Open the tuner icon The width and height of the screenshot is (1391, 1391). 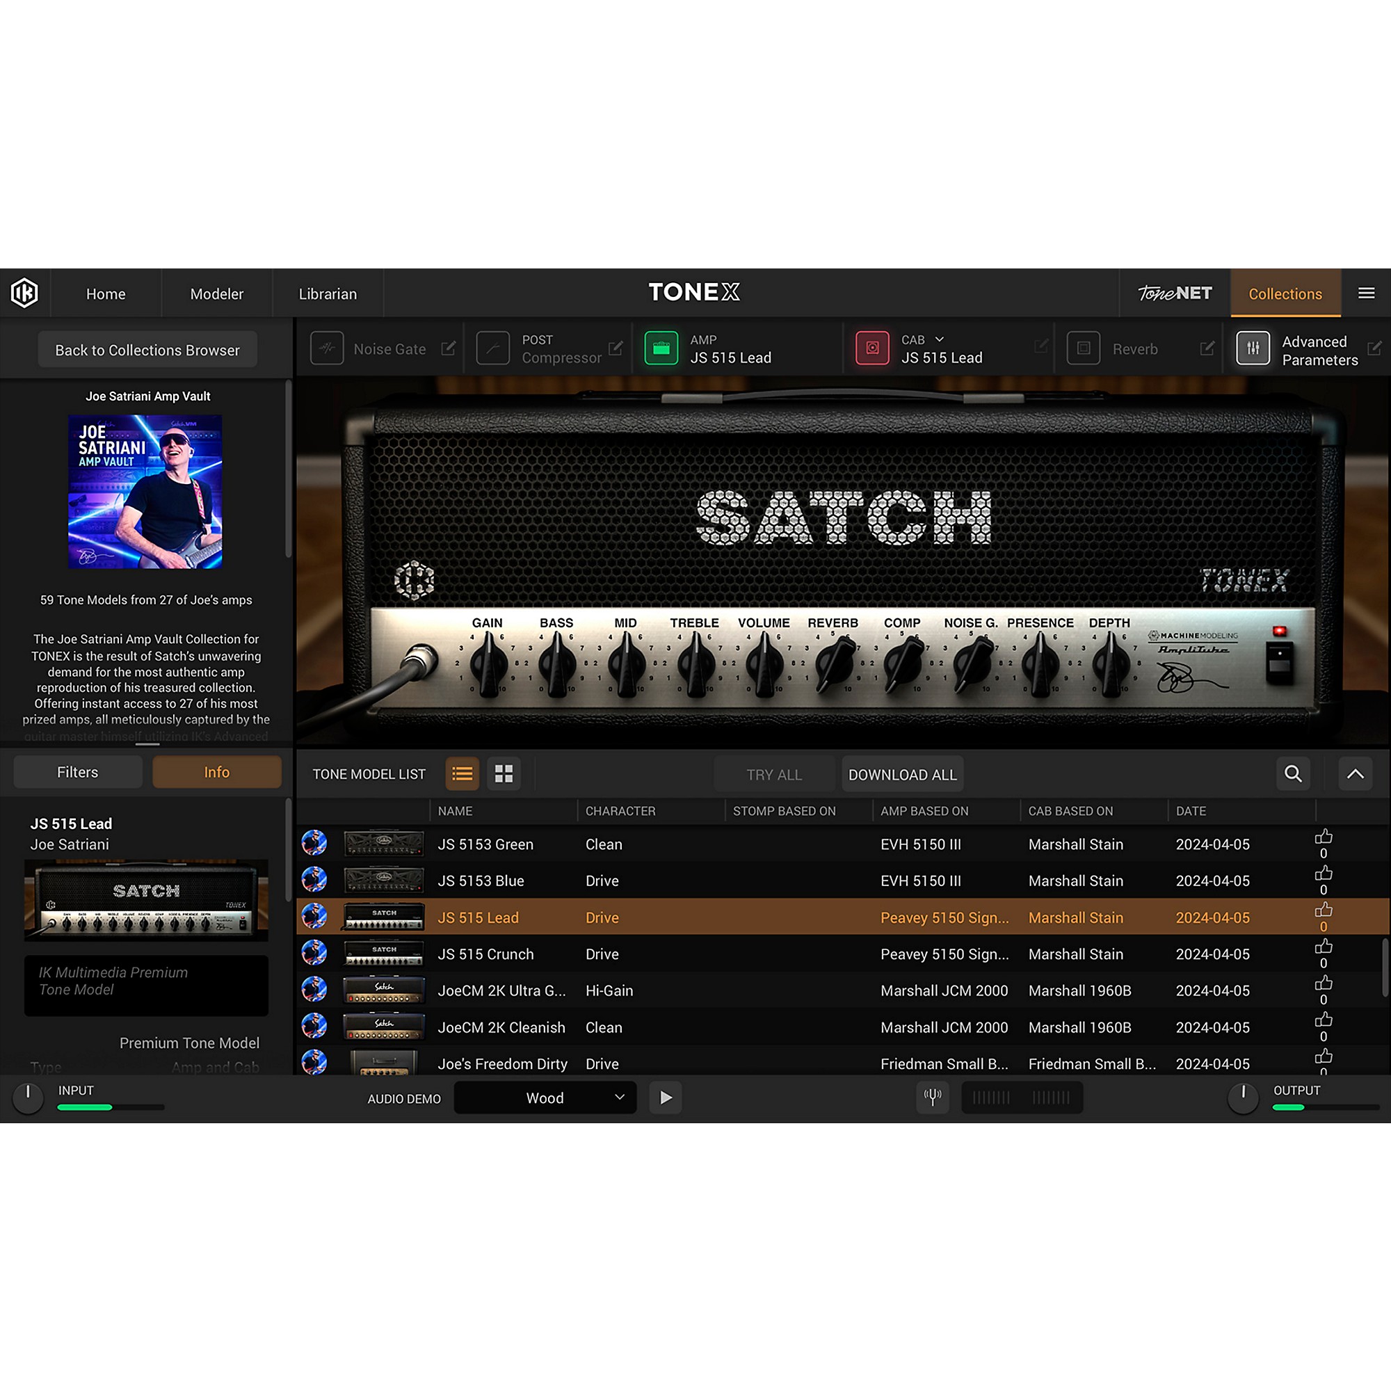point(933,1097)
